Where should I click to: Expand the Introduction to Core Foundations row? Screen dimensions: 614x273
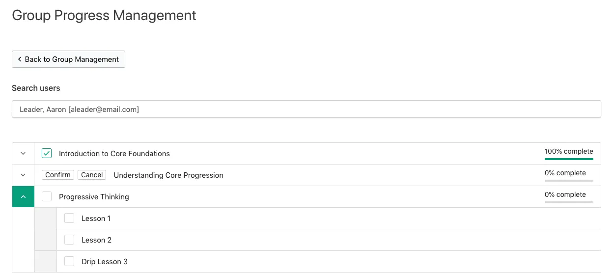pyautogui.click(x=23, y=154)
